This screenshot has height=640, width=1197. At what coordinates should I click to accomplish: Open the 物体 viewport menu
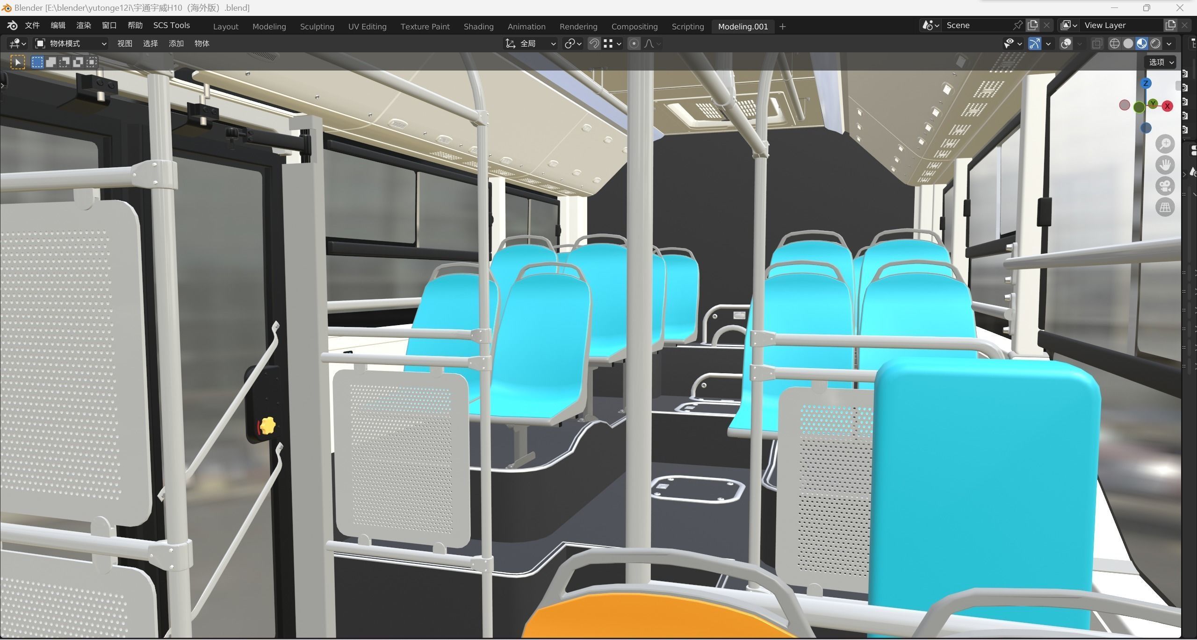[x=202, y=43]
